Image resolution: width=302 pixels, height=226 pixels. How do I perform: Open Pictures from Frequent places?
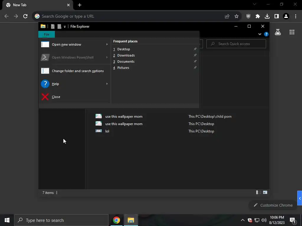pyautogui.click(x=155, y=68)
